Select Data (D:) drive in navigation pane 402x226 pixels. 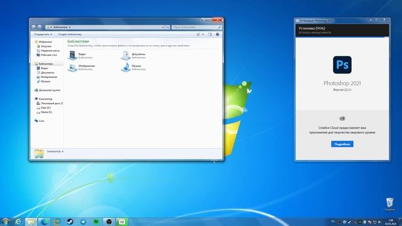pyautogui.click(x=43, y=107)
